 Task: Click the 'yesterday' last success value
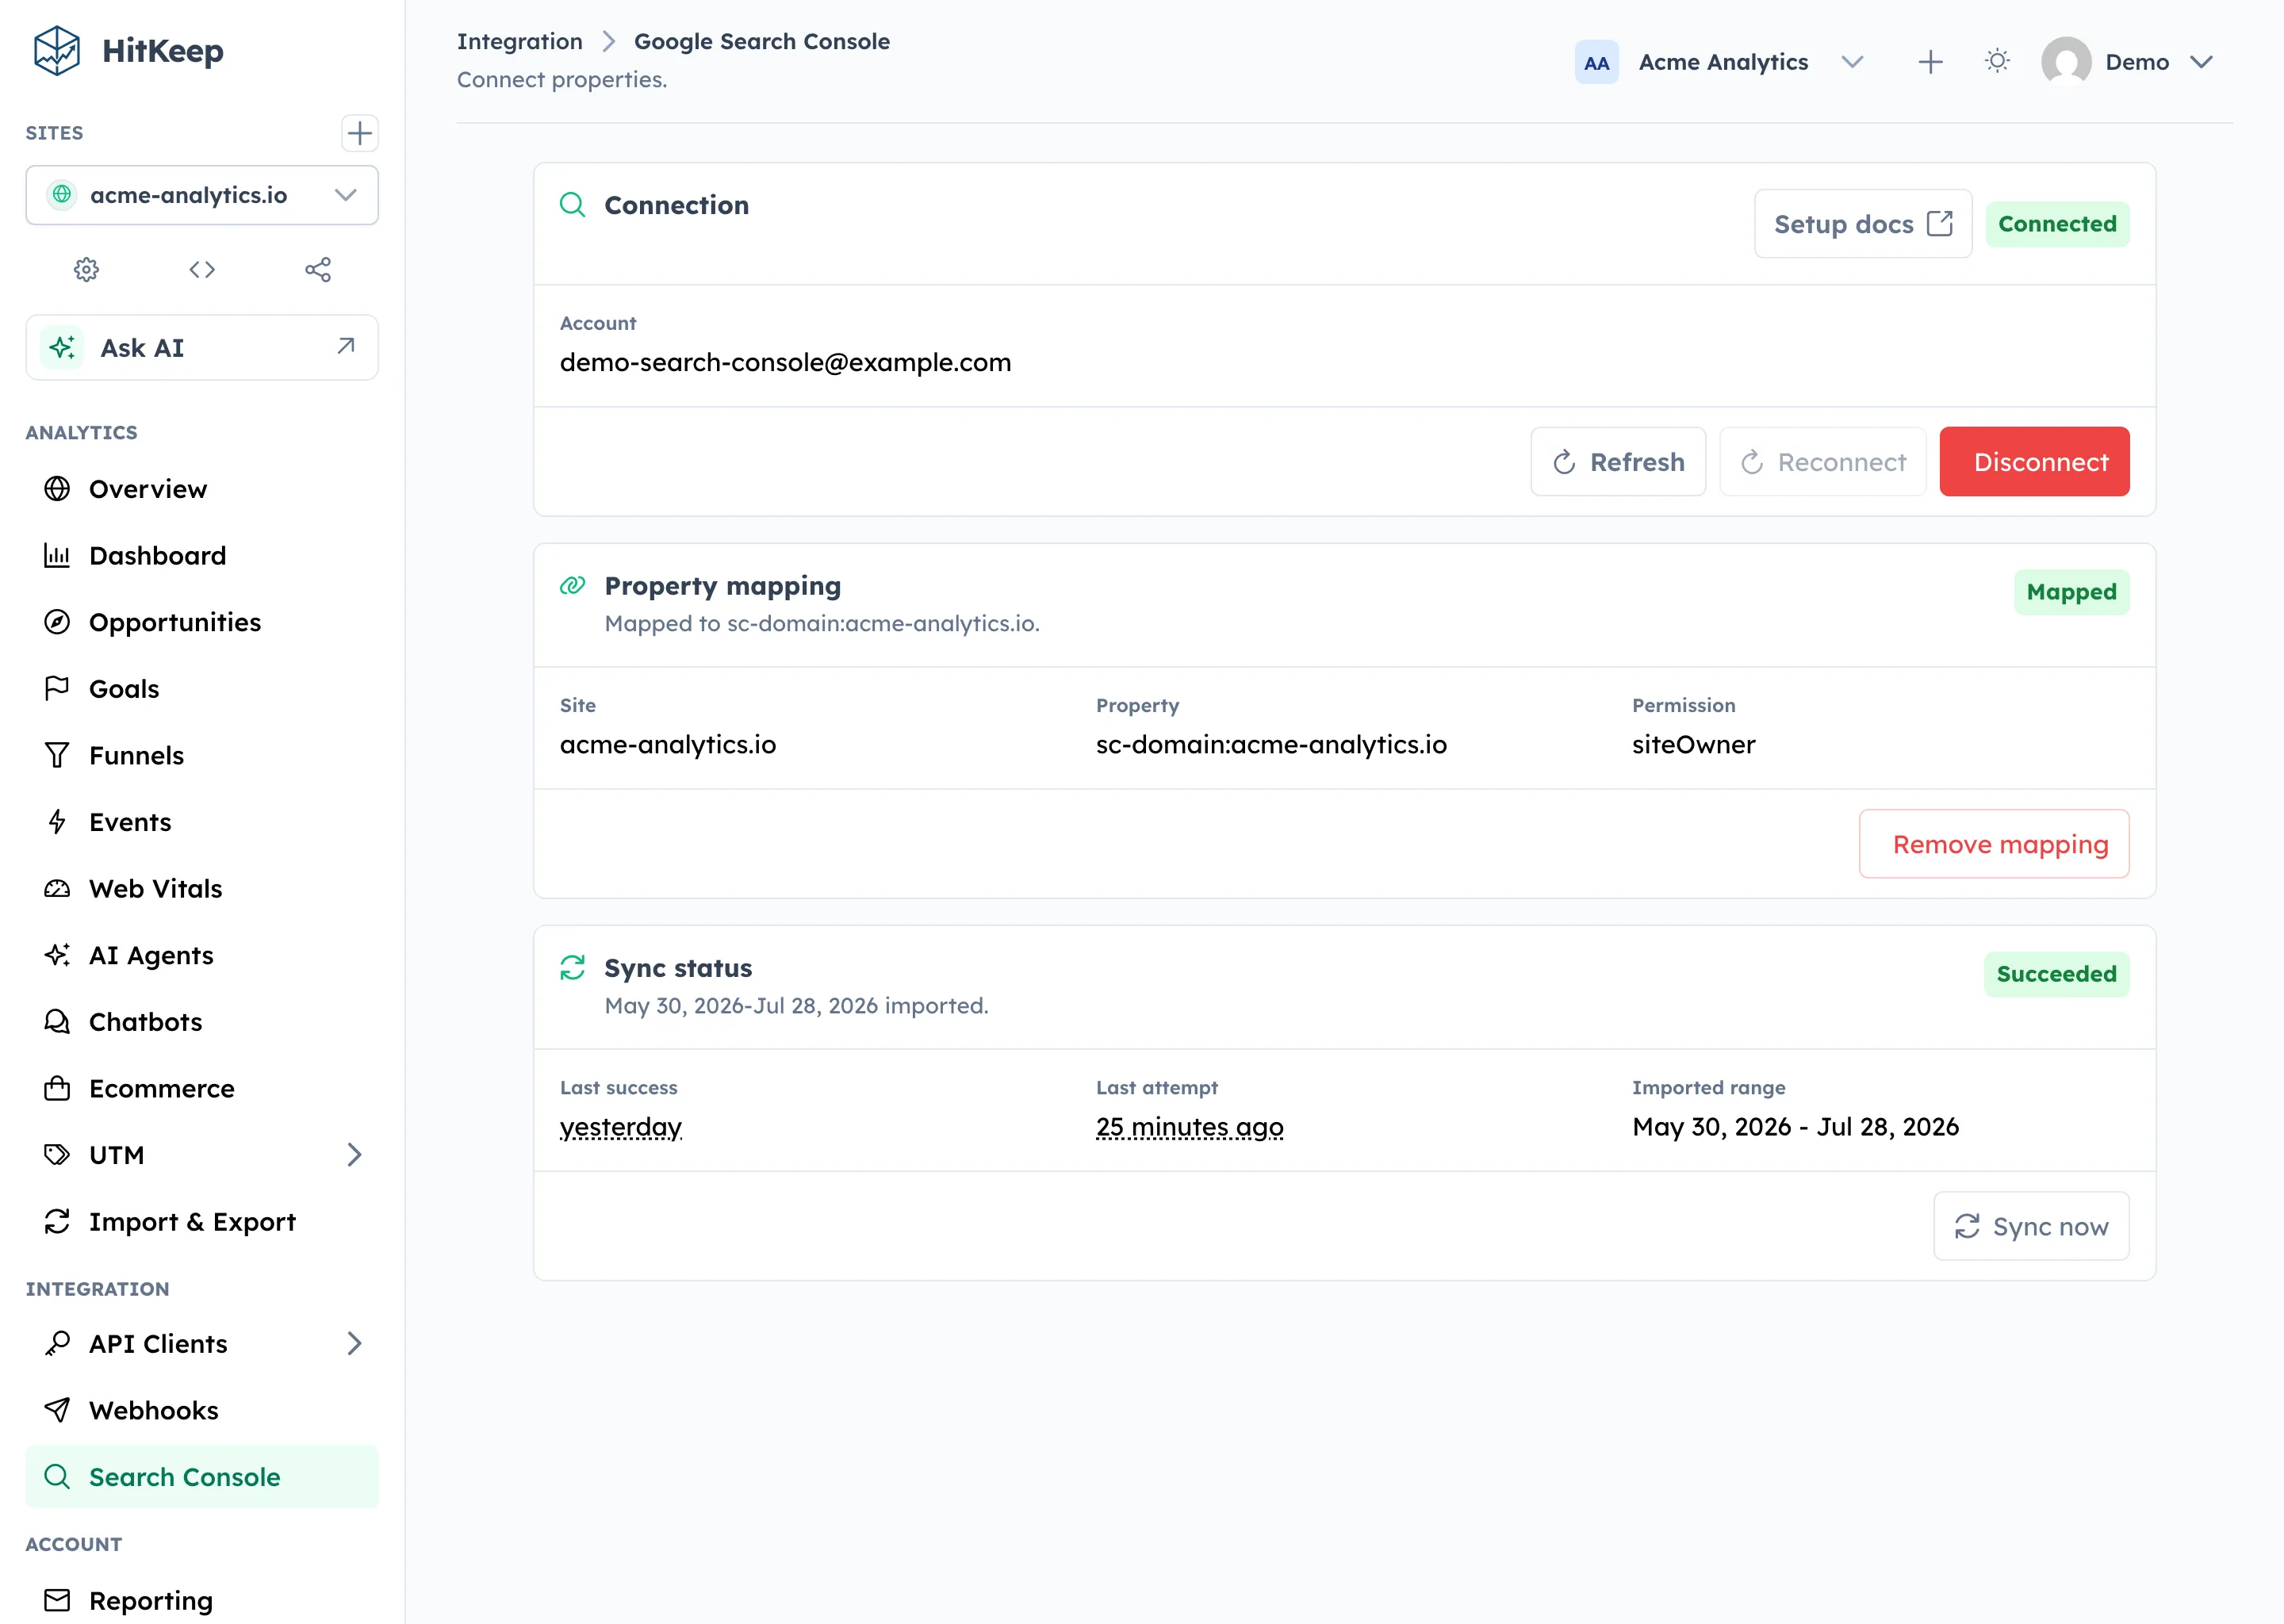point(621,1127)
